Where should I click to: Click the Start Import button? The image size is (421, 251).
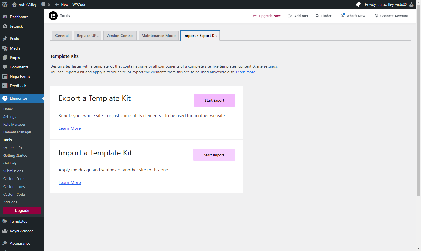214,155
